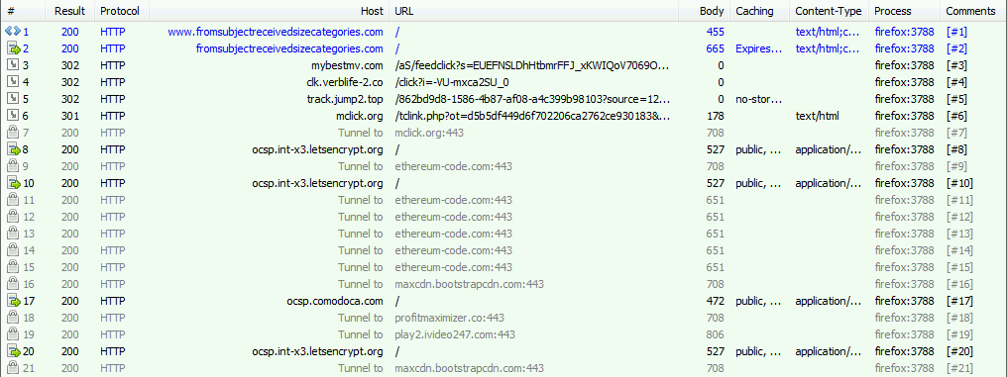
Task: Click the lock icon of session 12
Action: point(13,216)
